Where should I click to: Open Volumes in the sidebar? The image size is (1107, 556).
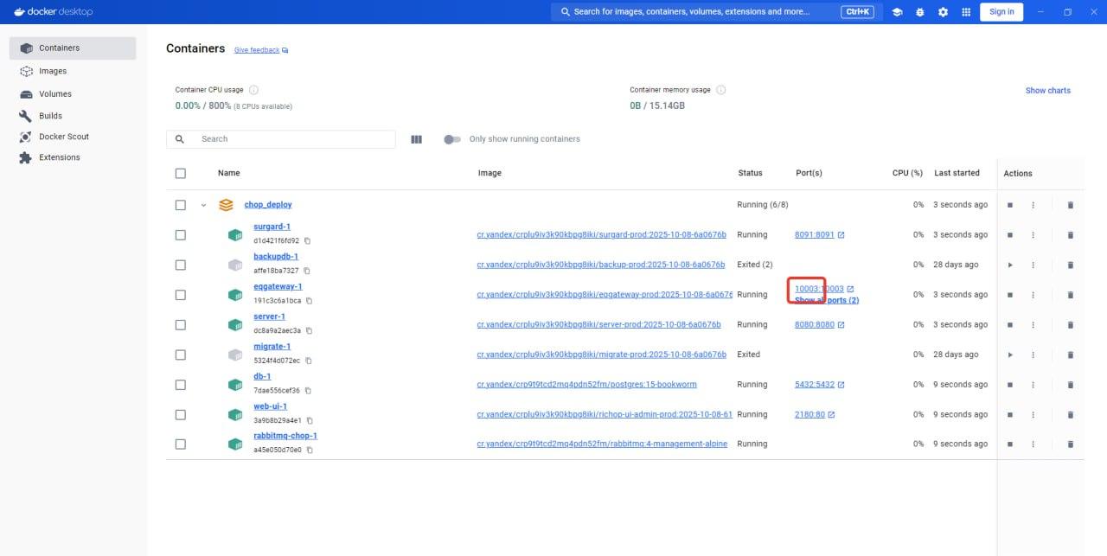point(54,93)
